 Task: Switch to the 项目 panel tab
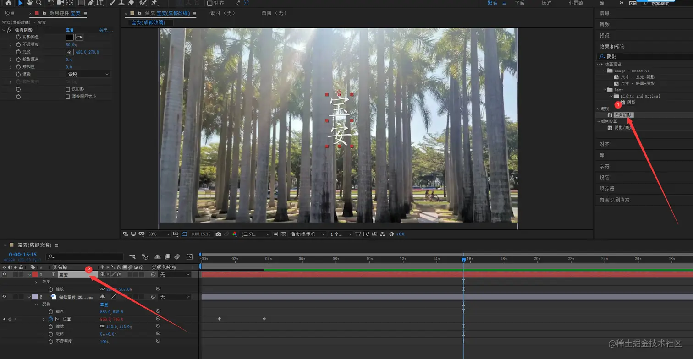[10, 13]
